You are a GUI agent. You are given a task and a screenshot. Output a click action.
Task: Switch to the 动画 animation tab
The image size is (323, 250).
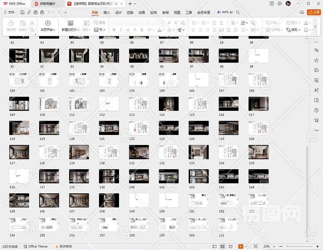[142, 12]
